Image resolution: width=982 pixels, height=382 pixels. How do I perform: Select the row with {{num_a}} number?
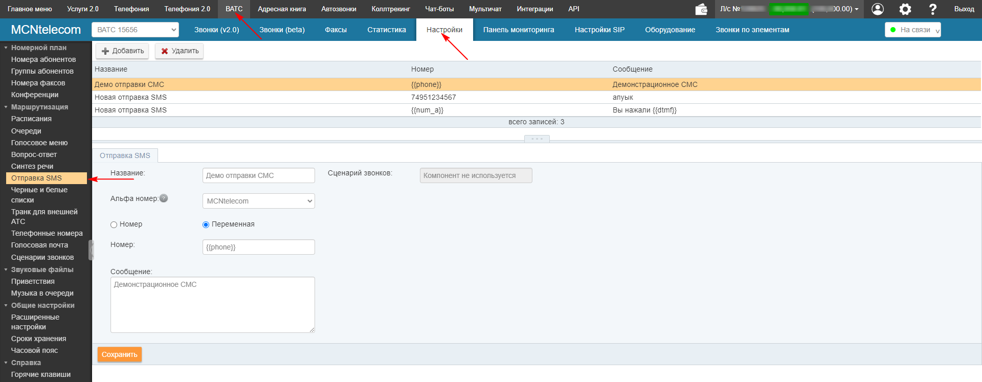click(537, 110)
